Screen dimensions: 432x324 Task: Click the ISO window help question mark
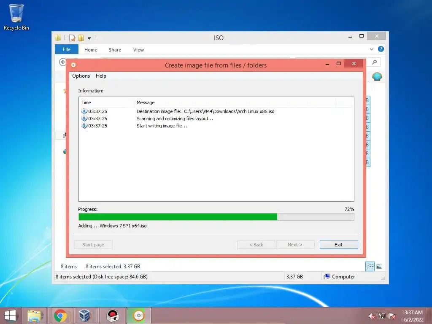[381, 49]
